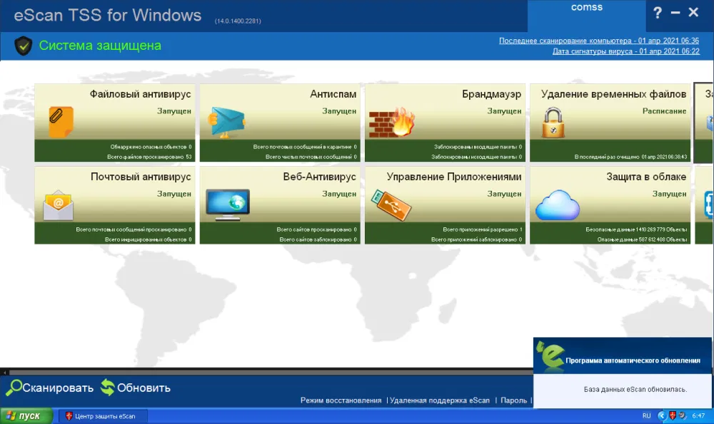The image size is (714, 424).
Task: Click the Расписание status text
Action: click(x=664, y=111)
